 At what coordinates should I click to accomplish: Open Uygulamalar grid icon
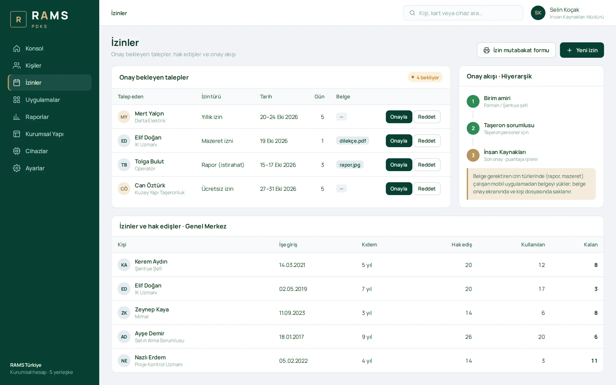17,100
